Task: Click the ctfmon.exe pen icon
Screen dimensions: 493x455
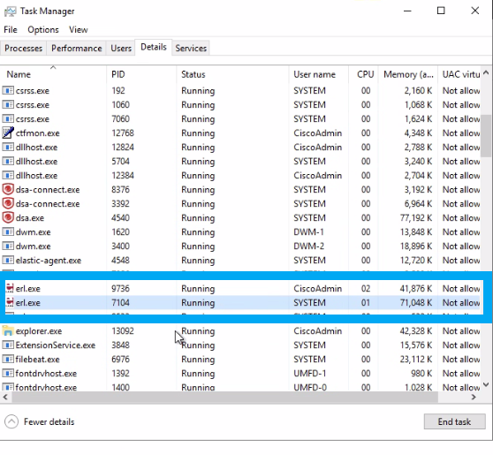Action: (8, 133)
